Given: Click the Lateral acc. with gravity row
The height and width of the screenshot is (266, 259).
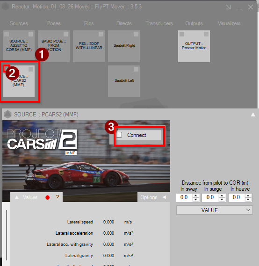Looking at the screenshot, I should (90, 244).
